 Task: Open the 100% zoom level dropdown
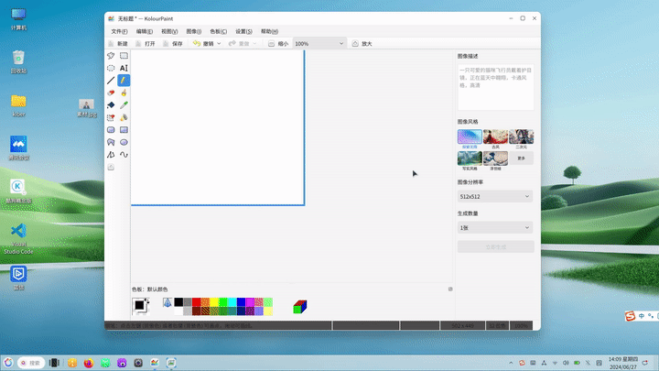coord(319,44)
